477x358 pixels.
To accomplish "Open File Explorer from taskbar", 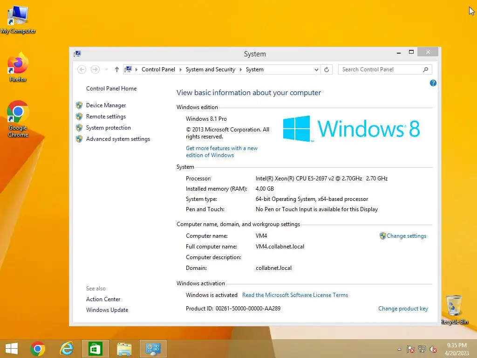I will tap(124, 349).
